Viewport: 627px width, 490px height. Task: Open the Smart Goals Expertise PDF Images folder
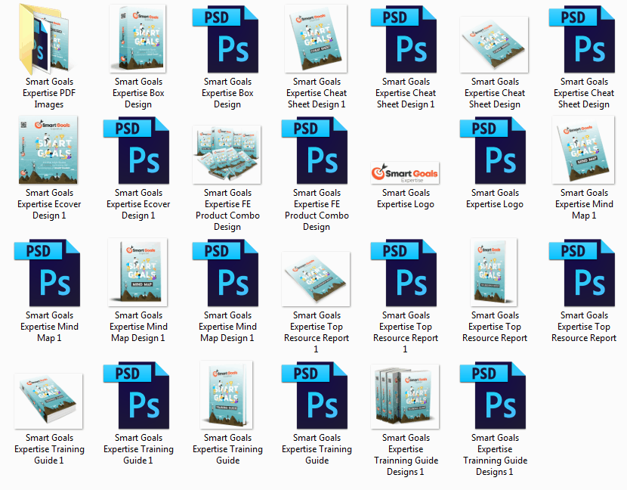49,38
